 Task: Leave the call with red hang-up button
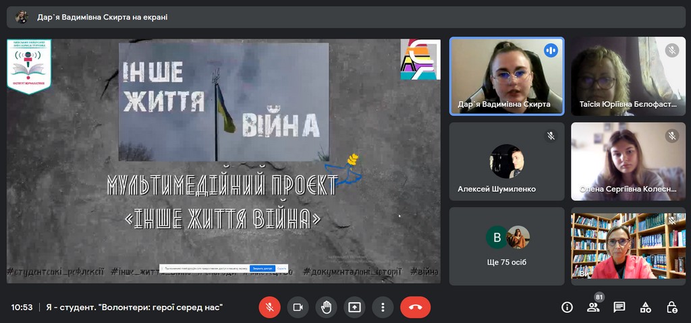click(x=415, y=307)
